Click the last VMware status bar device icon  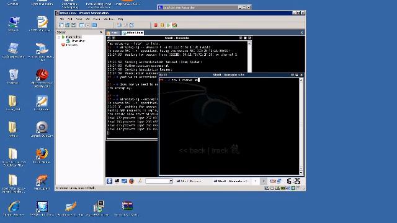(298, 188)
